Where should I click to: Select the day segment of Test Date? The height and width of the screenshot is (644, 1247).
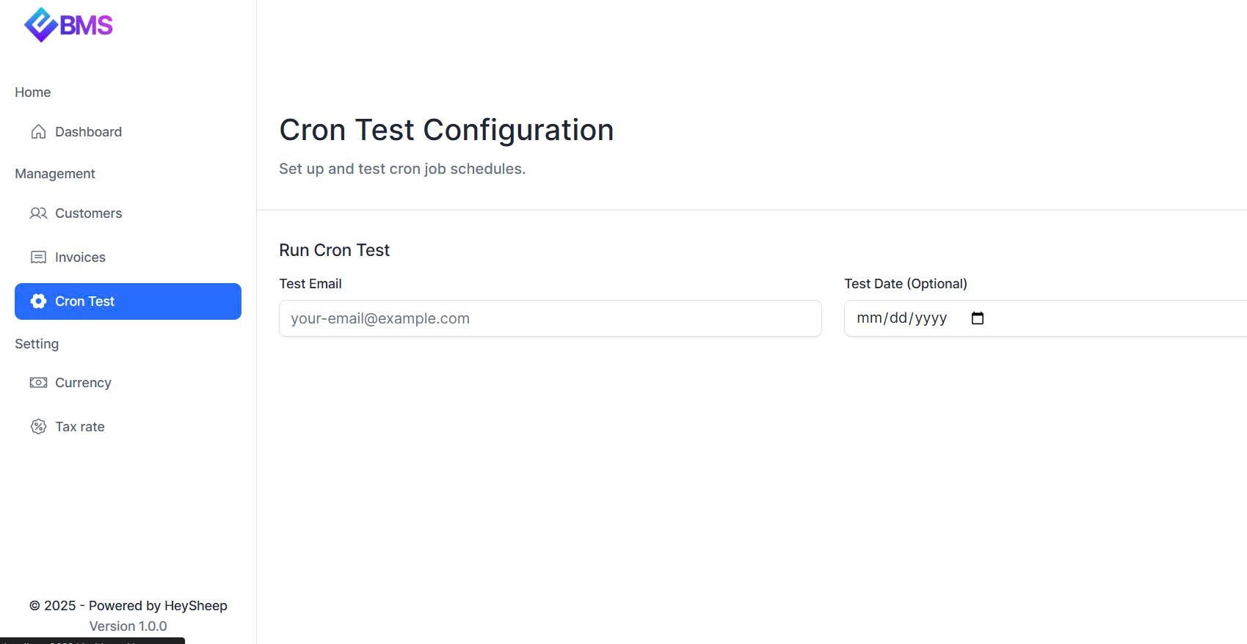tap(898, 318)
